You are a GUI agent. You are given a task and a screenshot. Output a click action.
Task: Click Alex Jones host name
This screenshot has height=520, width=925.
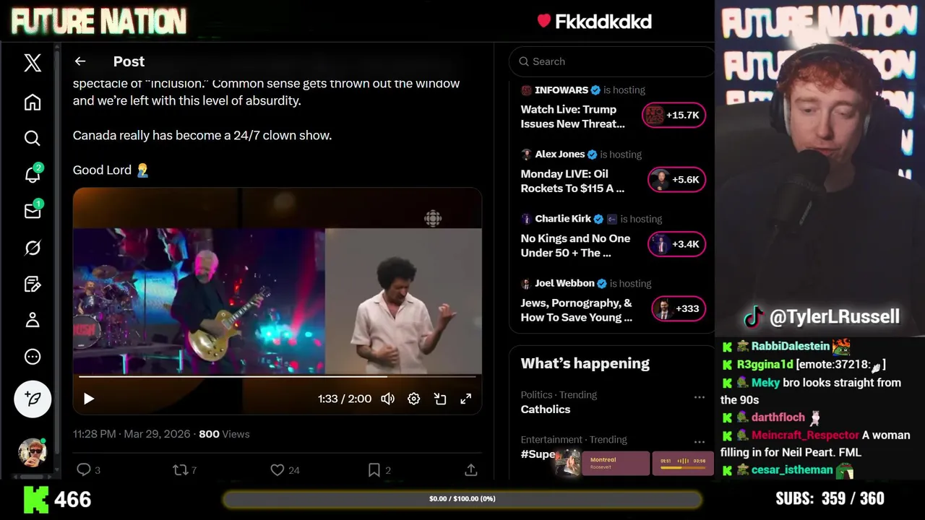pyautogui.click(x=560, y=155)
